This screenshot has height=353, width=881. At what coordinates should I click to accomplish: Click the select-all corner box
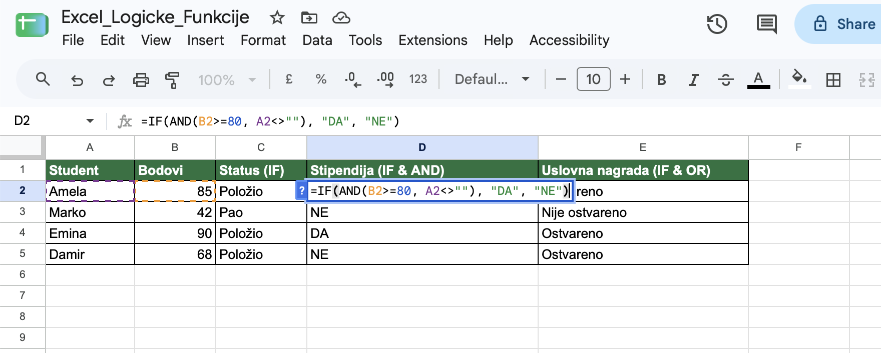pos(22,147)
